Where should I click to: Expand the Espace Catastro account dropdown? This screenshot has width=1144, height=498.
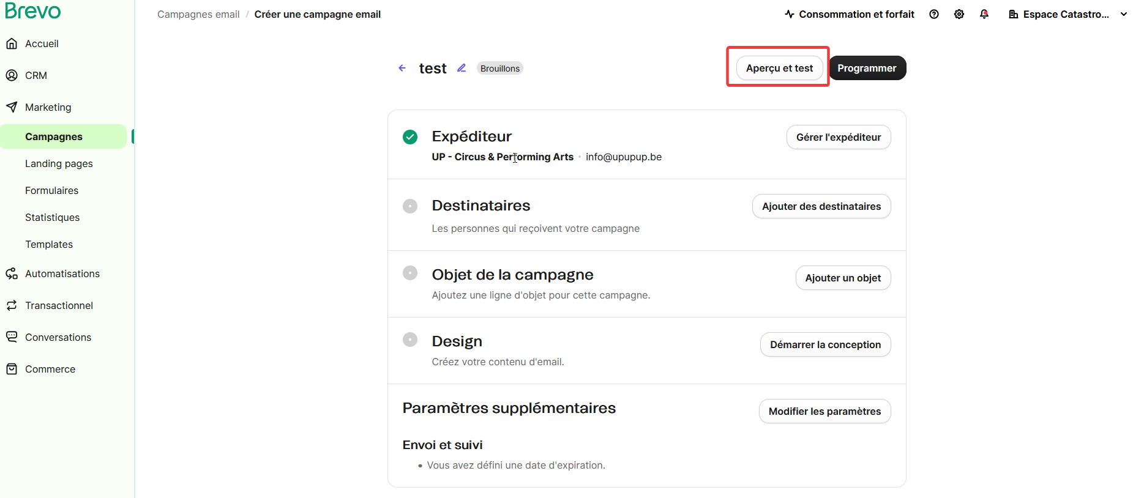[1124, 14]
